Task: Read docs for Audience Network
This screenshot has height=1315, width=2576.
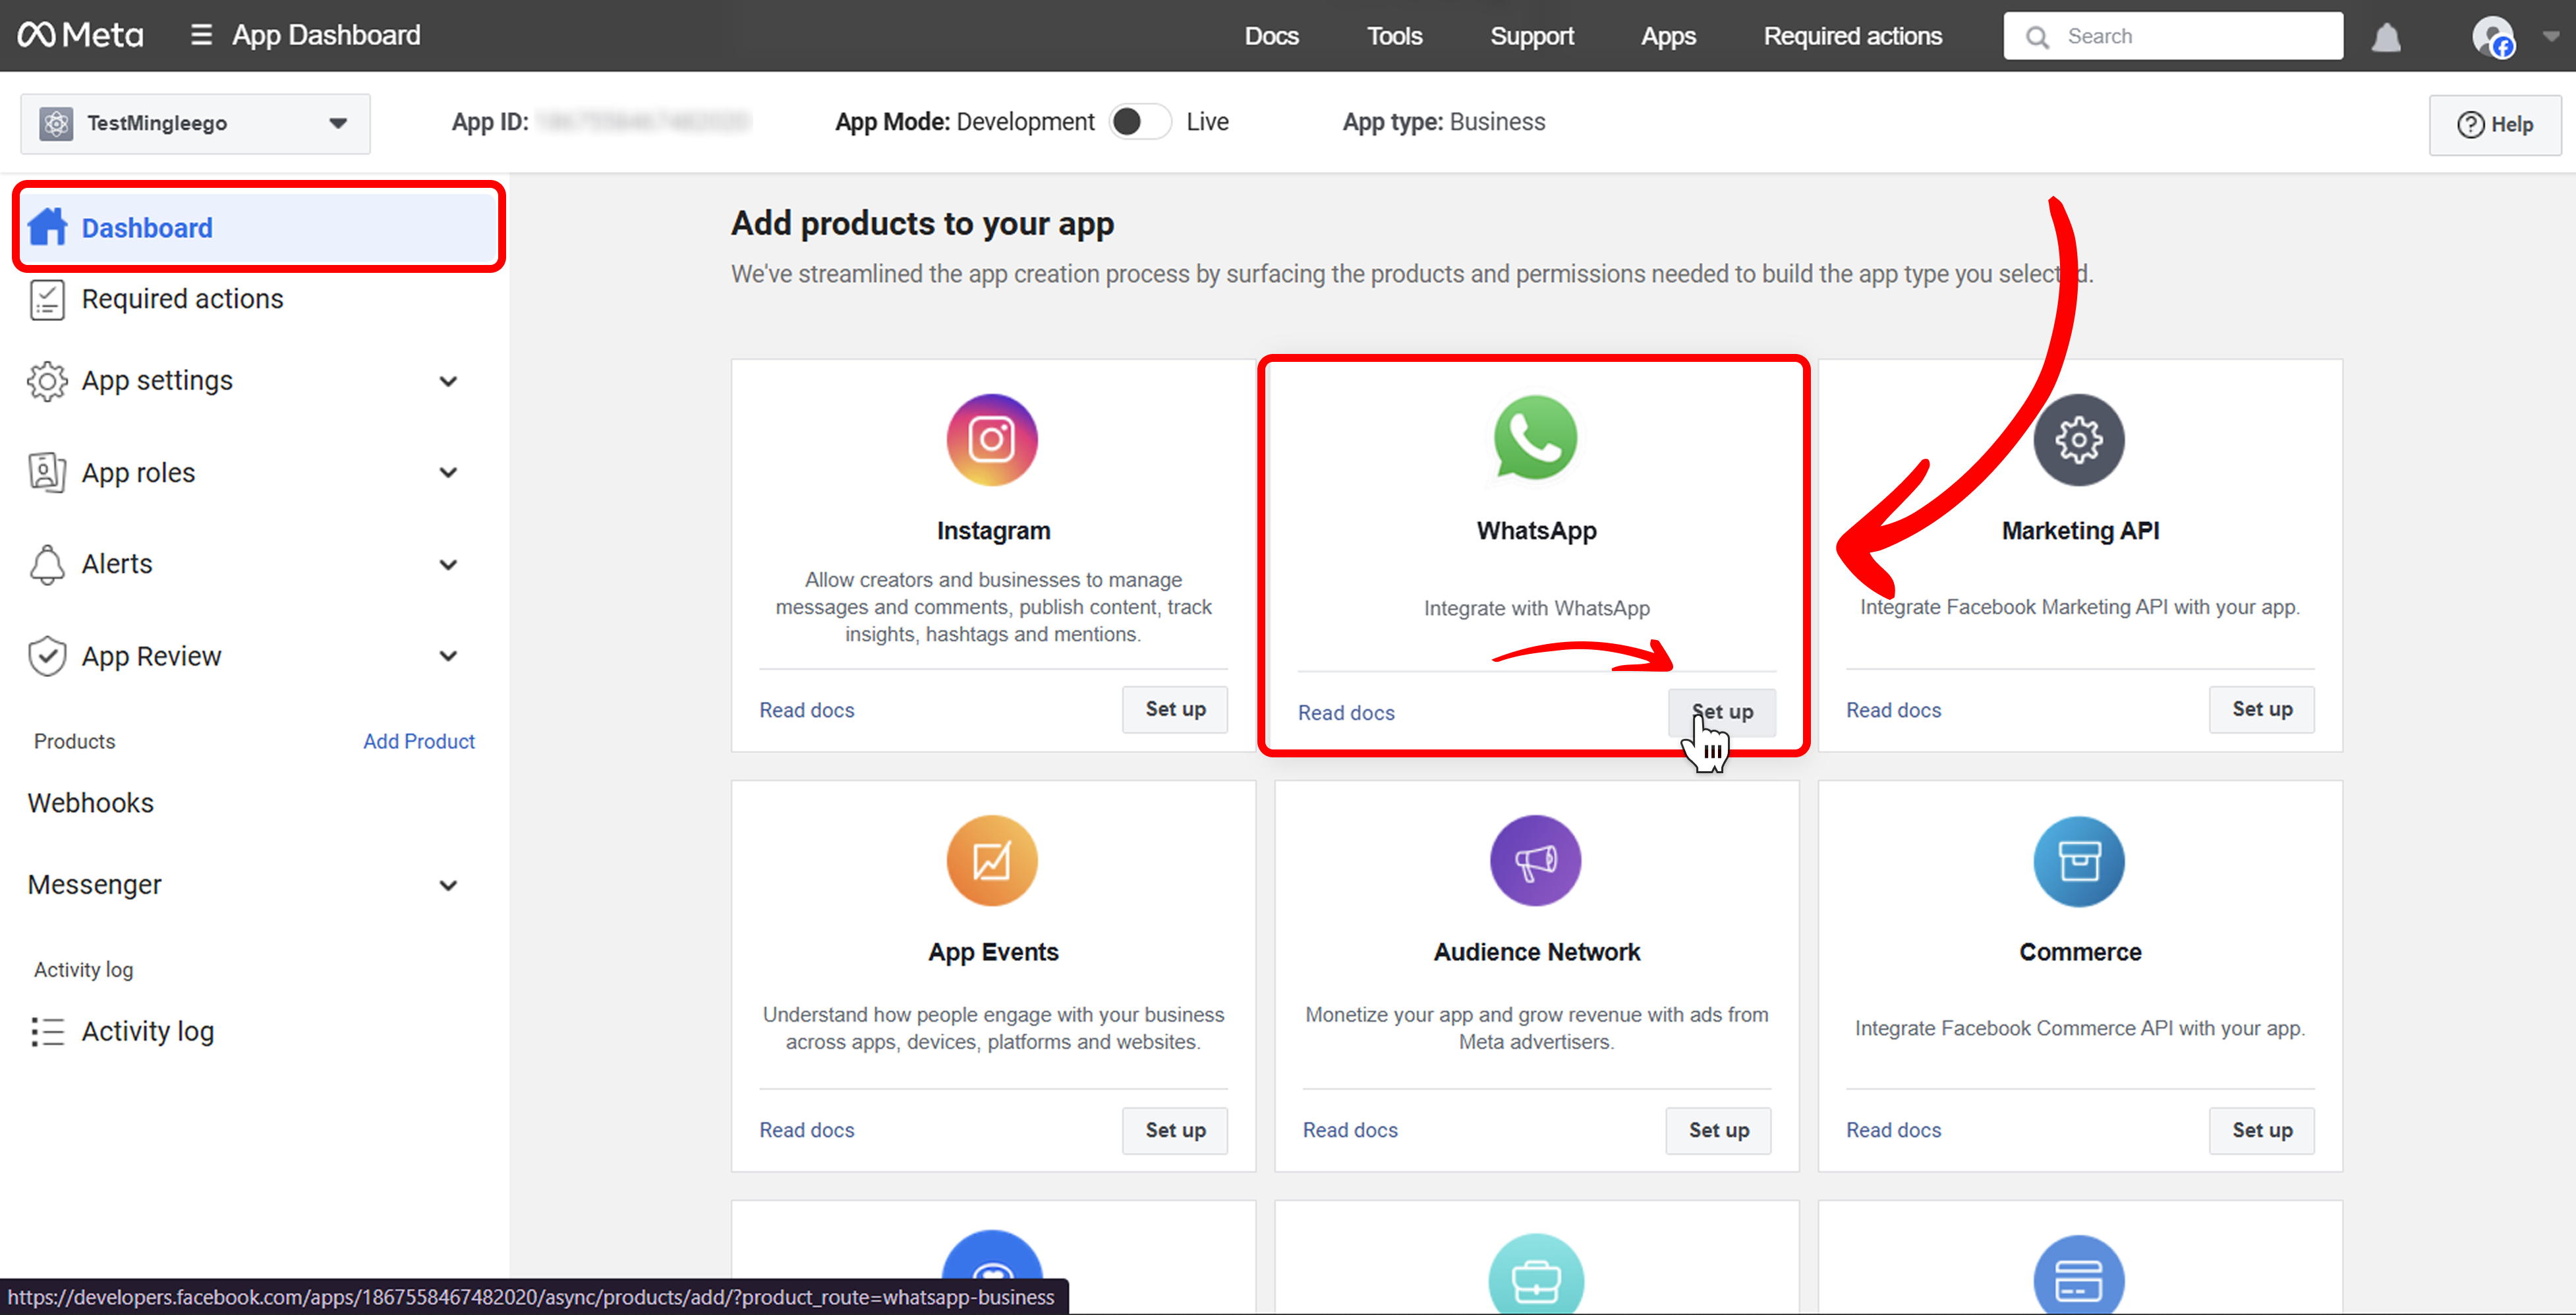Action: pyautogui.click(x=1350, y=1130)
